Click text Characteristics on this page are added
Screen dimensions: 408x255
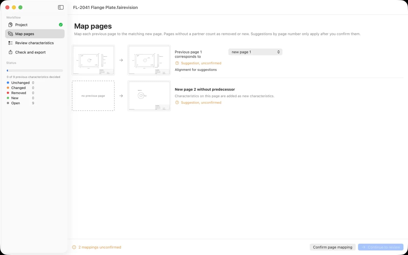(x=225, y=96)
